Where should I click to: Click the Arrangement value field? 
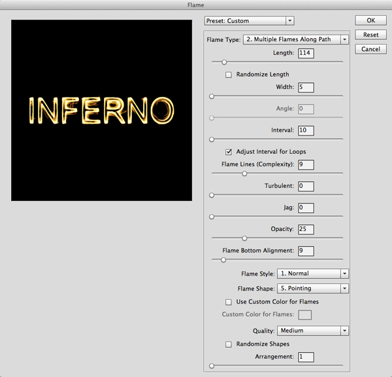point(306,357)
